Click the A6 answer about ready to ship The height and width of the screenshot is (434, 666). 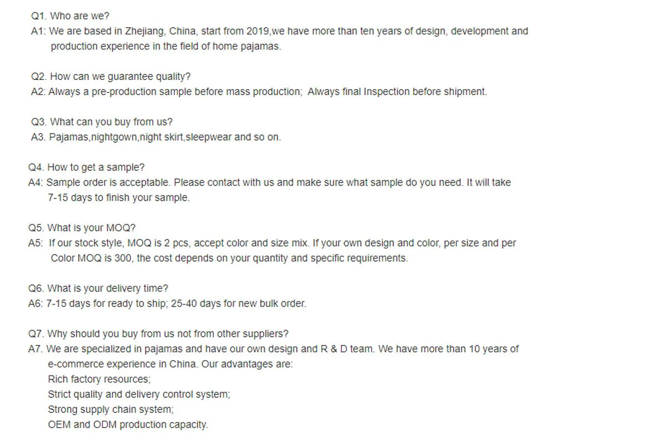(167, 303)
